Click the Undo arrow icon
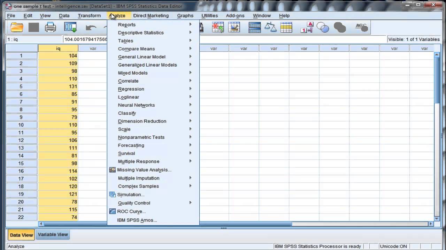Image resolution: width=446 pixels, height=250 pixels. 91,27
